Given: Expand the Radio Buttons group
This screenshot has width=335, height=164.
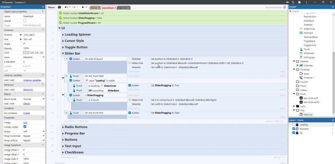Looking at the screenshot, I should pyautogui.click(x=63, y=127).
